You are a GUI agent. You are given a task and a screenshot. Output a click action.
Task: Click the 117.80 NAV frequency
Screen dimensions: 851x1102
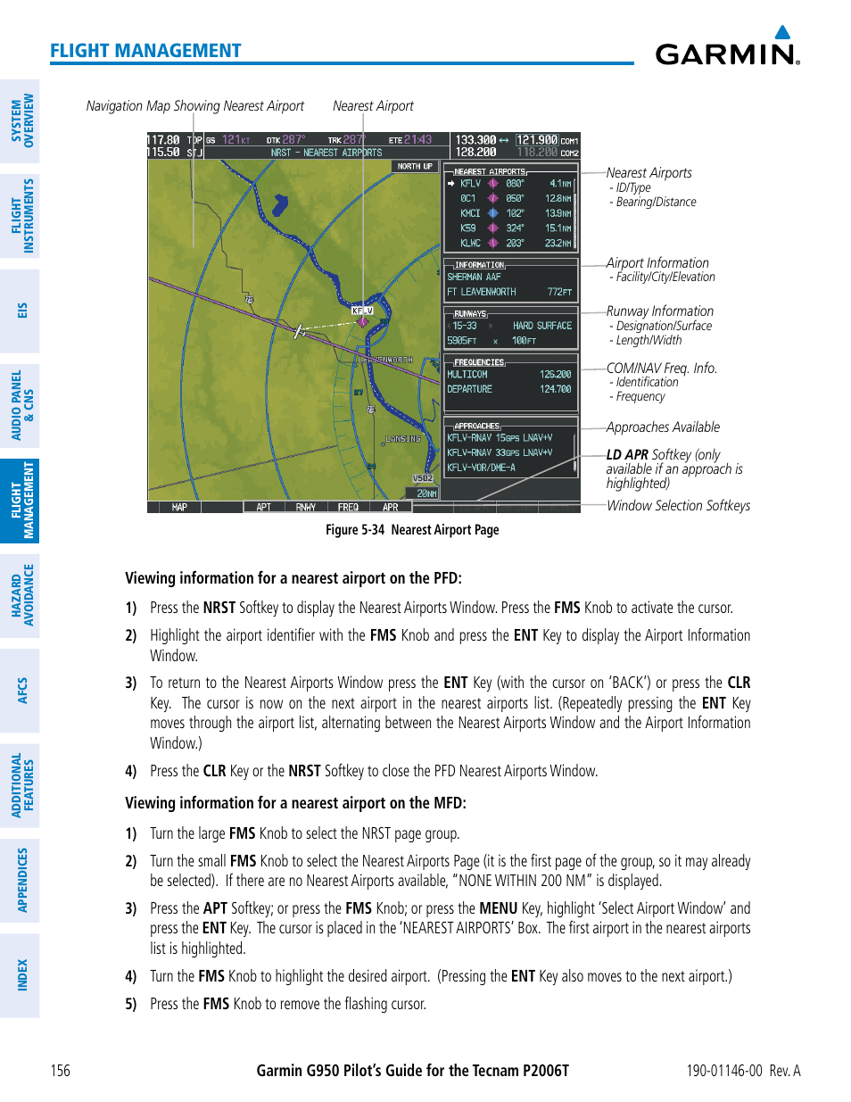(164, 140)
